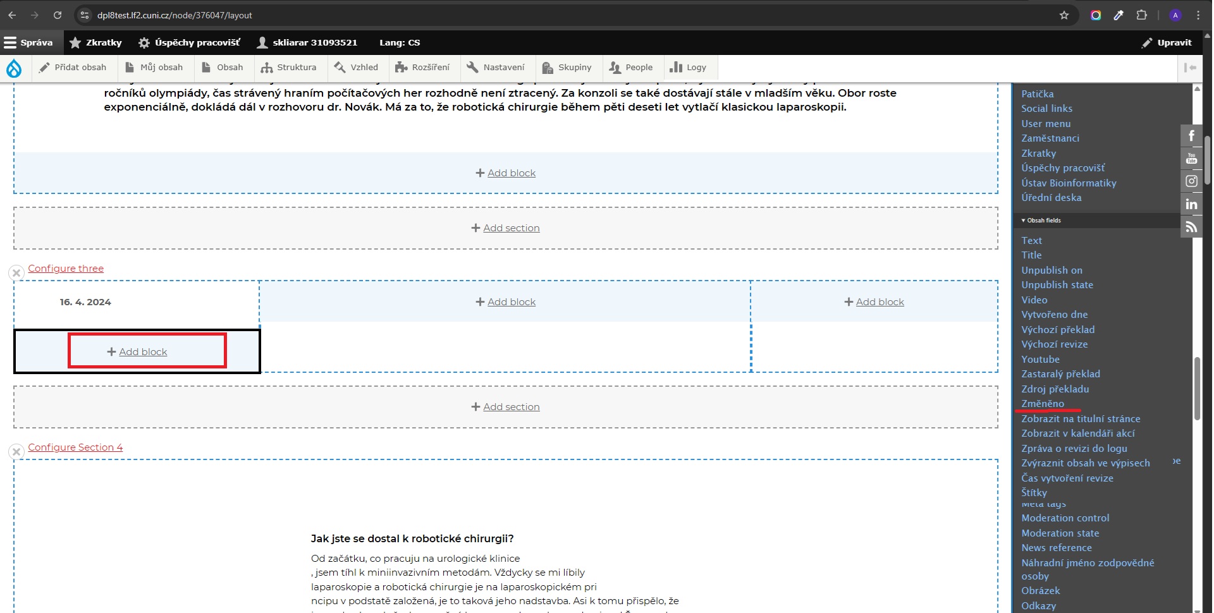Select Obrázek field link
The width and height of the screenshot is (1214, 613).
pos(1041,591)
